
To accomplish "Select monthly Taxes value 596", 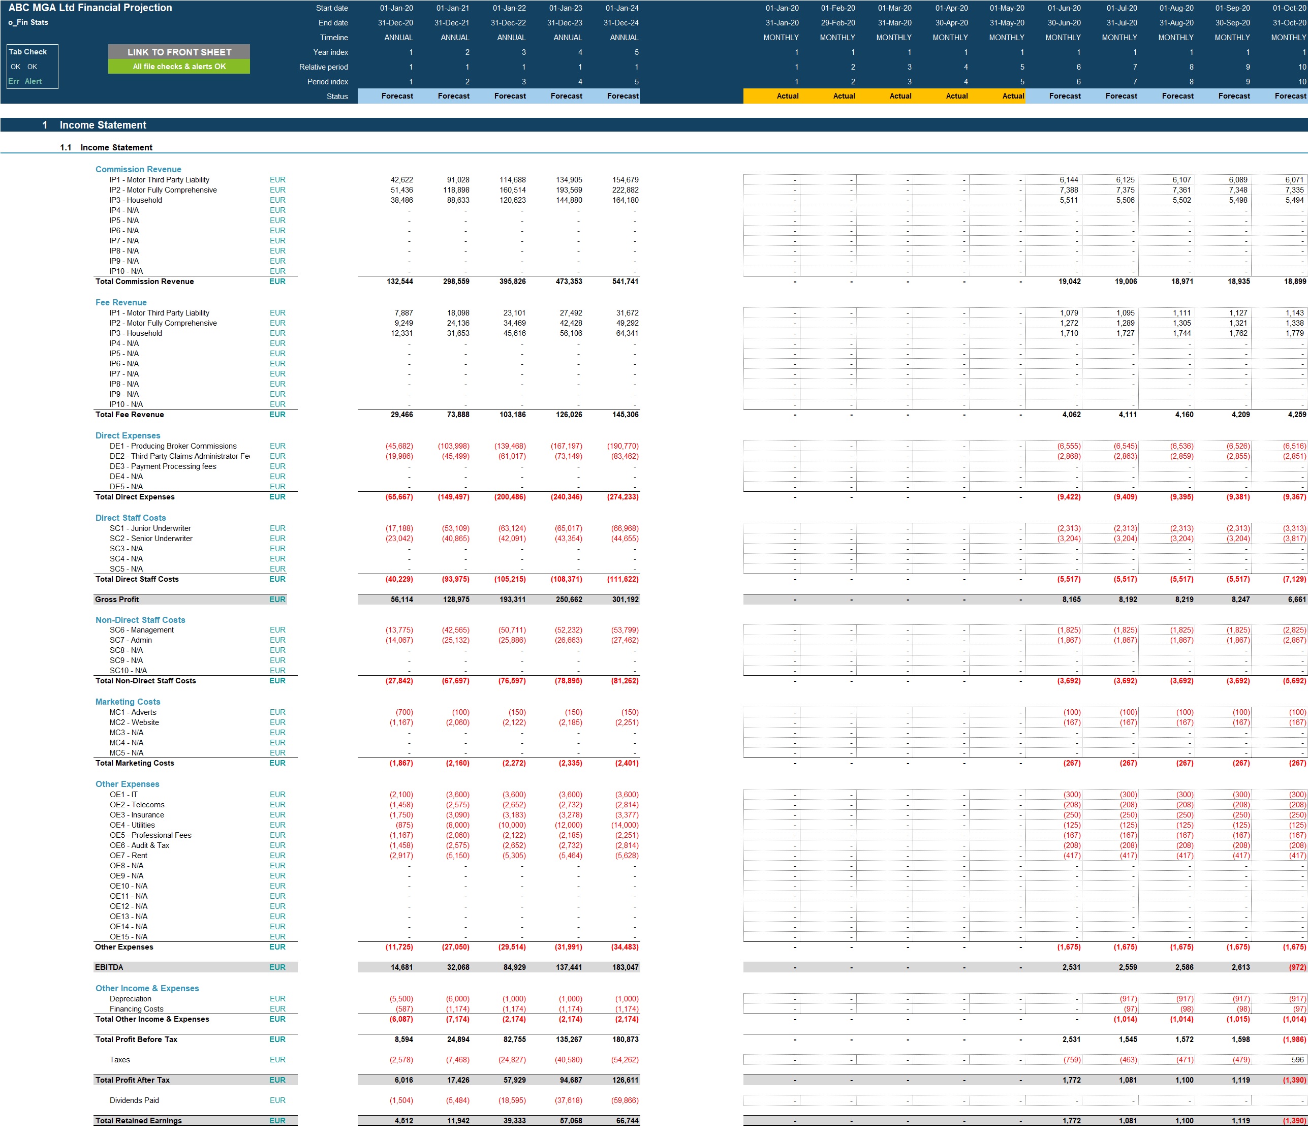I will 1298,1060.
